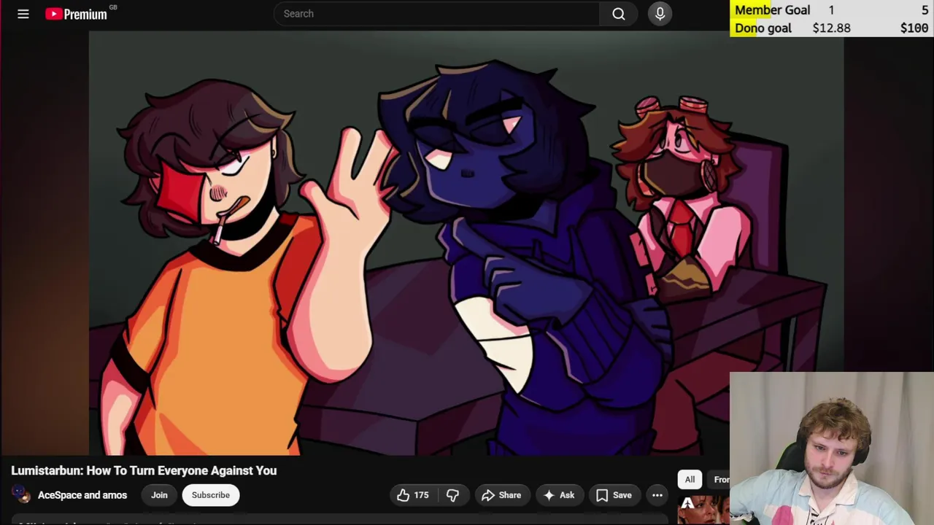This screenshot has height=525, width=934.
Task: Like the video with thumbs up
Action: click(x=413, y=495)
